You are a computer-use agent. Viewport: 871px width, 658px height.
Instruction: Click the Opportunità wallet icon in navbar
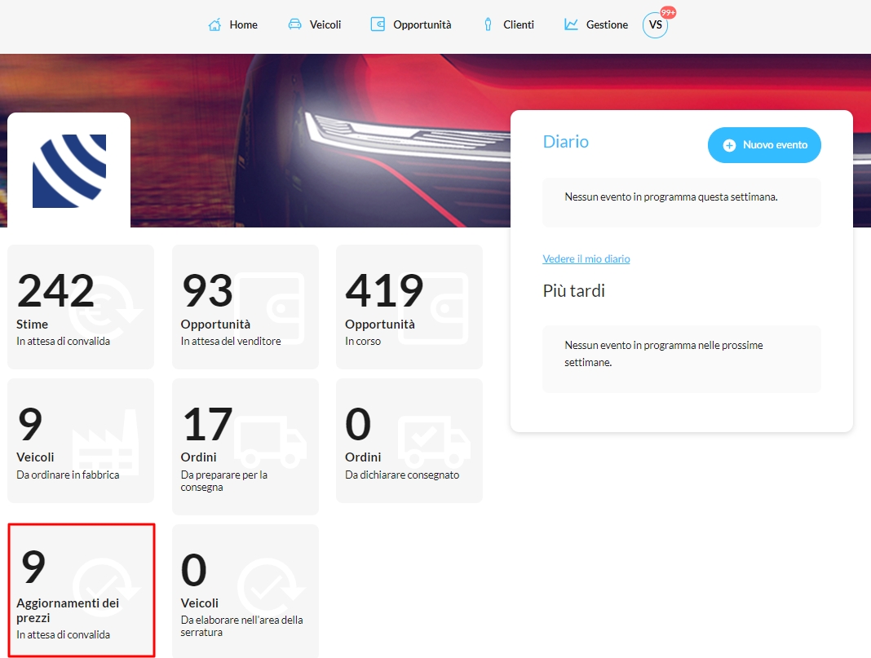(378, 24)
